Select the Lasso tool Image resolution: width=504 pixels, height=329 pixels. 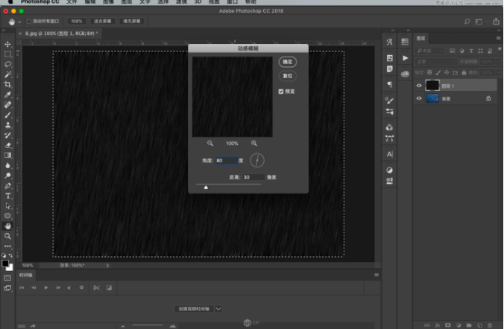point(7,64)
